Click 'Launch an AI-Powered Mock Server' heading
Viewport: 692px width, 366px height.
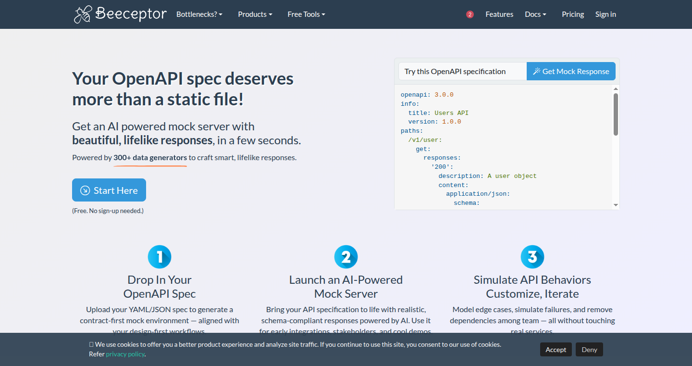point(346,287)
